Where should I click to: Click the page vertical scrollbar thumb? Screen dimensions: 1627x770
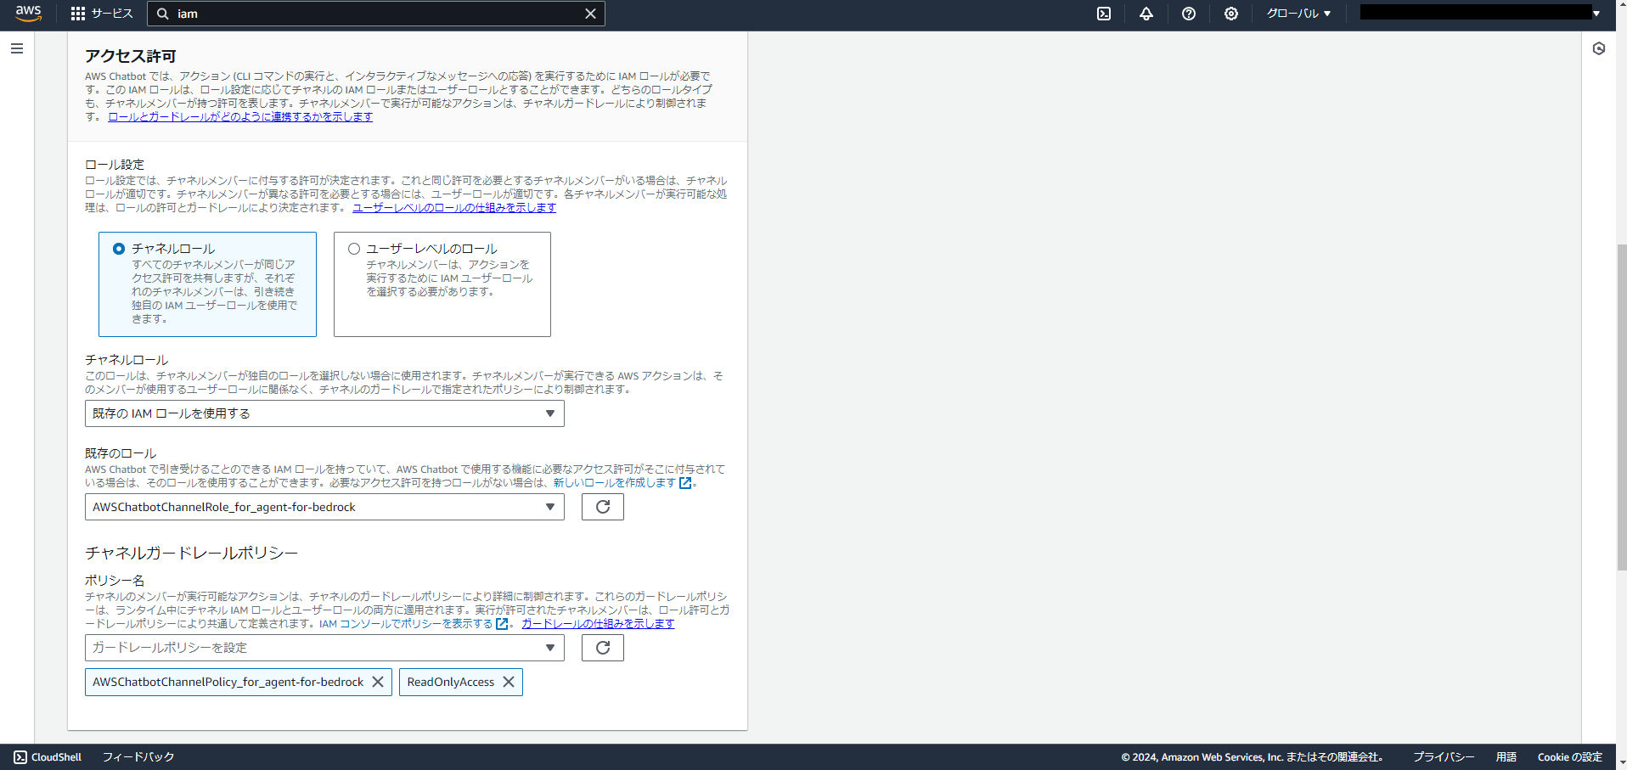[1621, 407]
